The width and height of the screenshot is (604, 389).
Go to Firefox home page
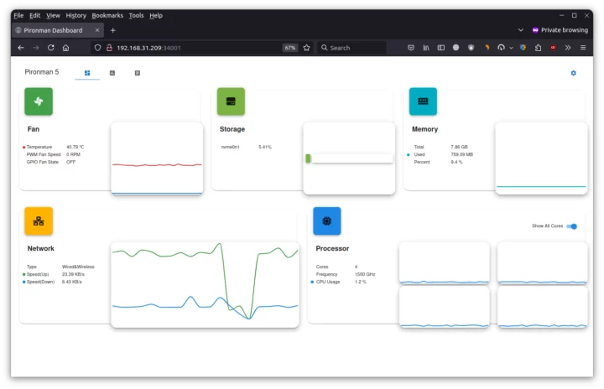[66, 48]
